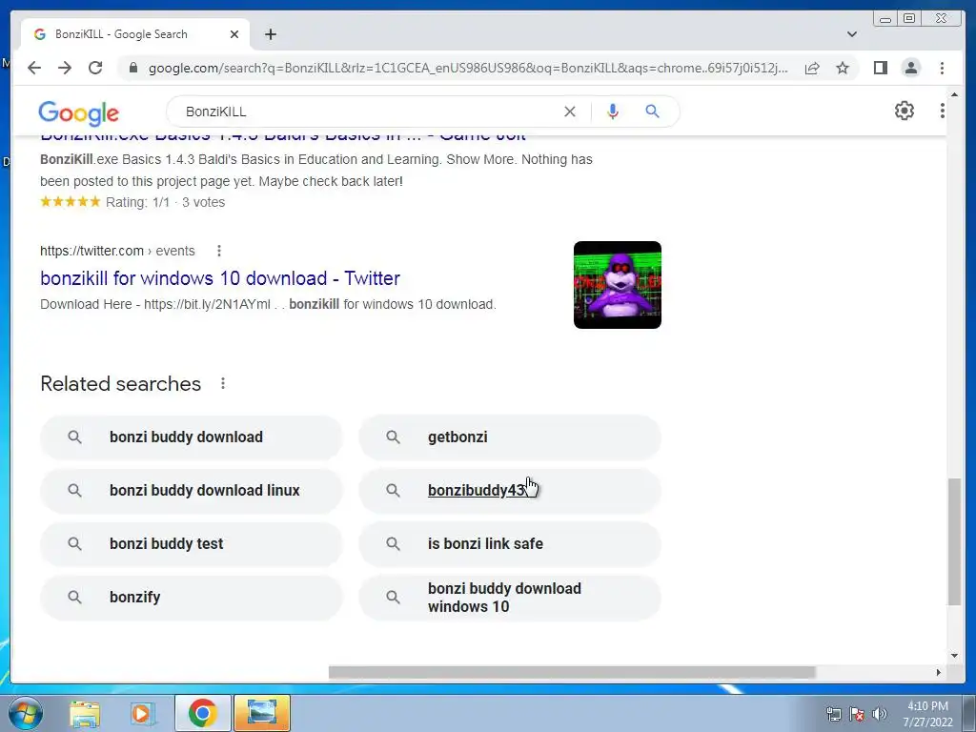Screen dimensions: 976x732
Task: Launch Windows Media Player from taskbar
Action: [141, 713]
